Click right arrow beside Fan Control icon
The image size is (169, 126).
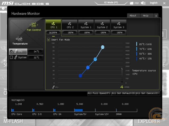[37, 25]
